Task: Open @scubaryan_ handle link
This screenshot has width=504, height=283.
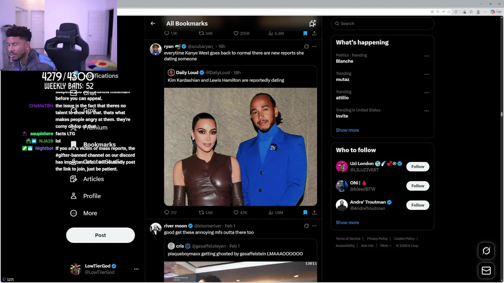Action: 201,46
